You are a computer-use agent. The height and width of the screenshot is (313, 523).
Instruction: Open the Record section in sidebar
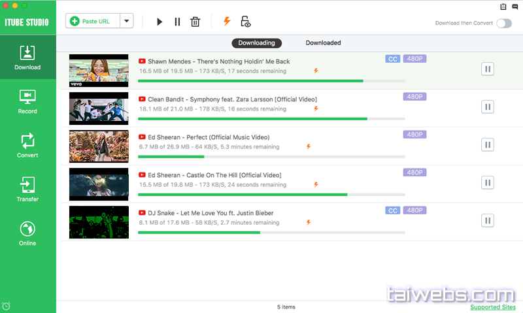pyautogui.click(x=27, y=101)
